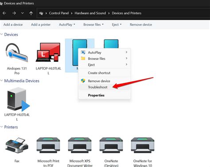Collapse the Multimedia Devices section
The height and width of the screenshot is (167, 210).
click(2, 81)
